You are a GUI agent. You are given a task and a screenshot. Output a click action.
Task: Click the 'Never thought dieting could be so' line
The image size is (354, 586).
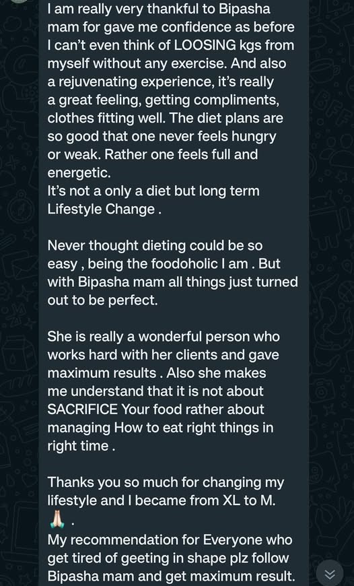click(x=155, y=246)
